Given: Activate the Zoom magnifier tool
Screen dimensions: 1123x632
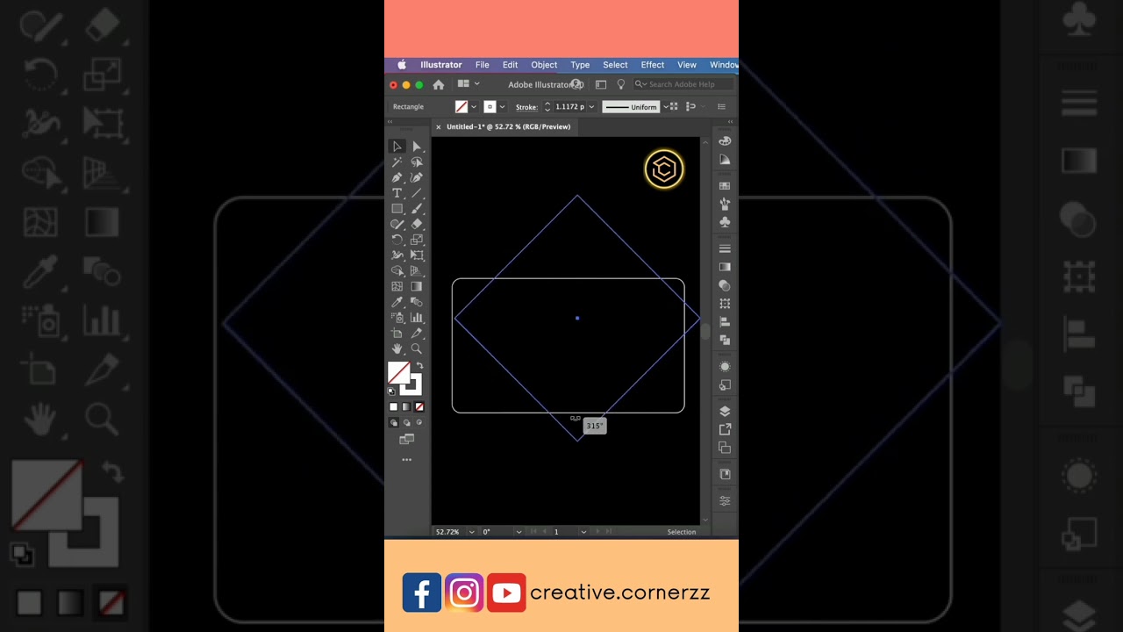Looking at the screenshot, I should (417, 348).
